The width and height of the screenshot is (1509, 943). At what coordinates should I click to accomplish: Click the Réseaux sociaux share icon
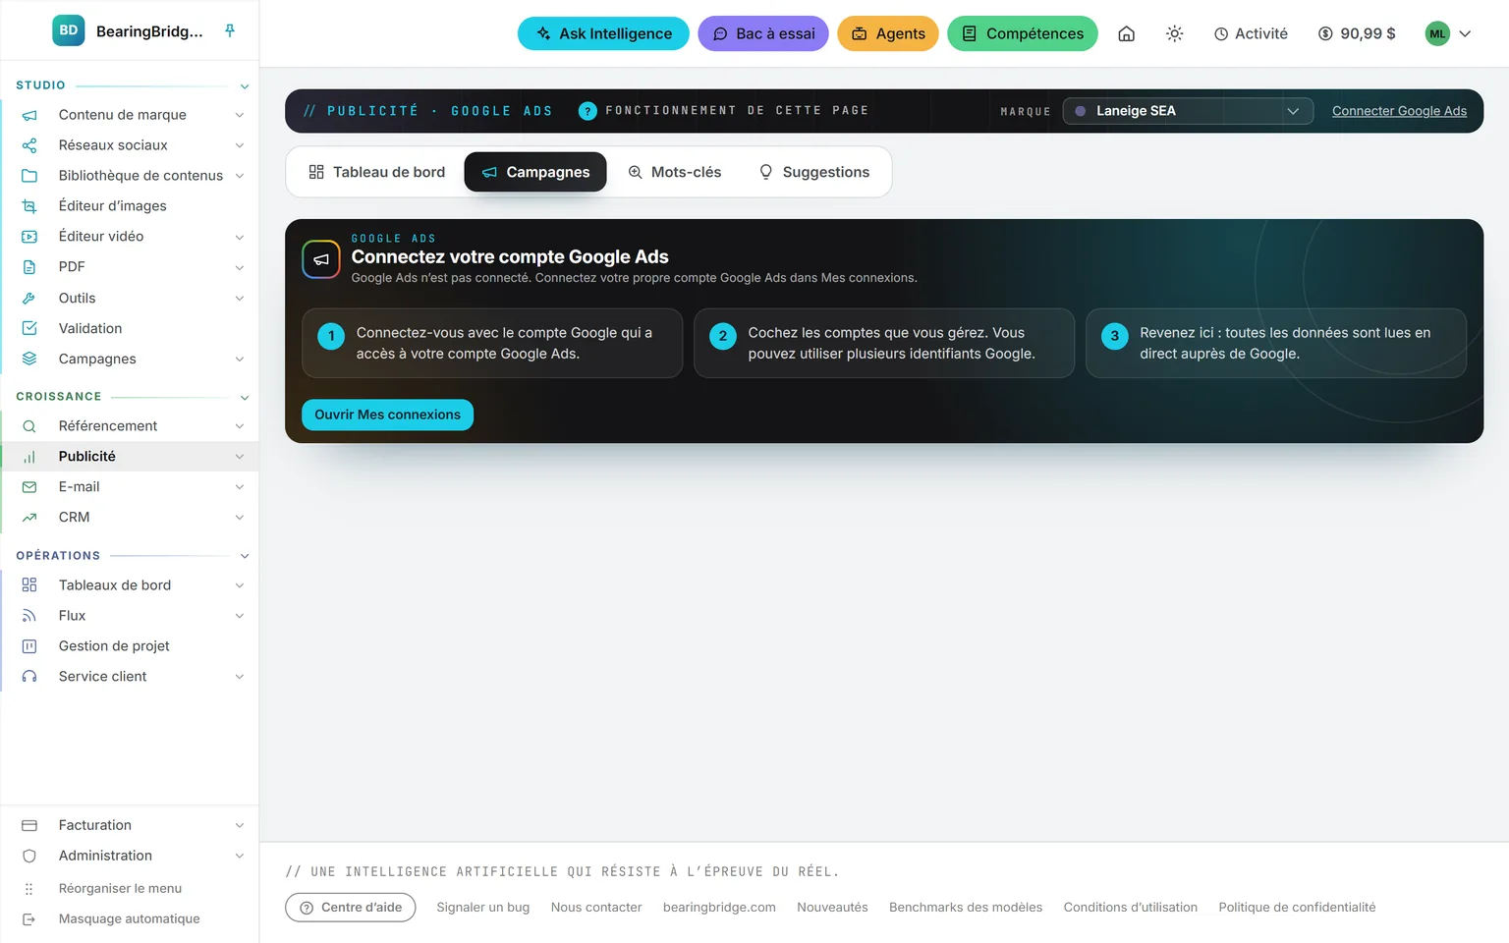[29, 145]
